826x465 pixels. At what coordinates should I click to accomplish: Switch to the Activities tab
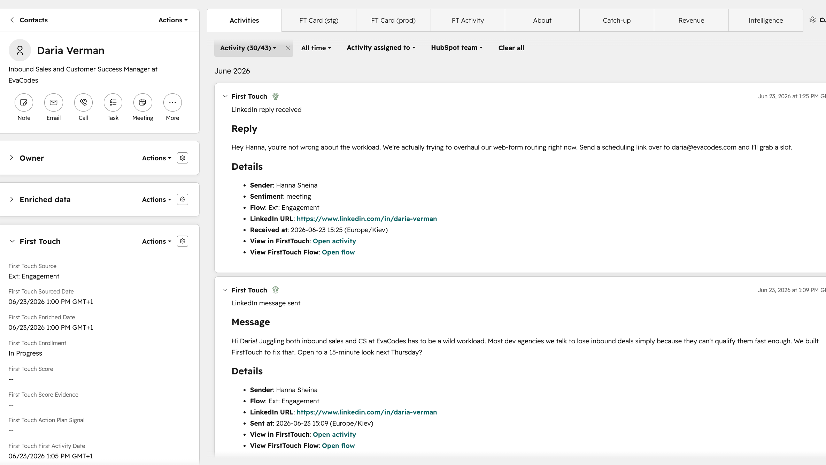coord(244,20)
